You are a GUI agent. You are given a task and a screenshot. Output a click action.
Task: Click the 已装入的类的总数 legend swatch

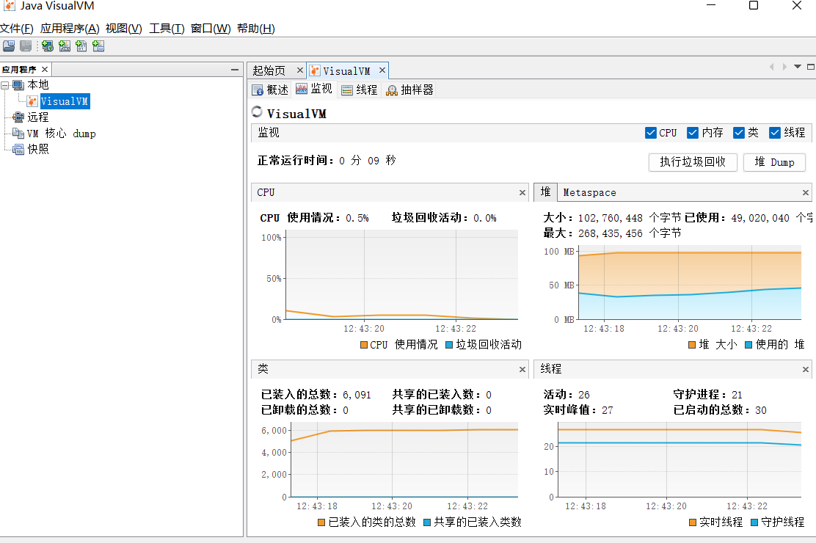point(321,522)
